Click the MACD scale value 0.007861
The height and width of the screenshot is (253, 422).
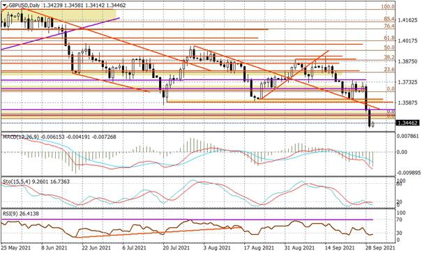pyautogui.click(x=408, y=137)
